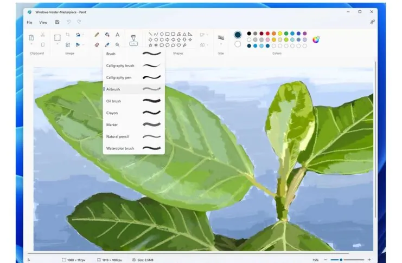Adjust the zoom level slider handle

[341, 260]
